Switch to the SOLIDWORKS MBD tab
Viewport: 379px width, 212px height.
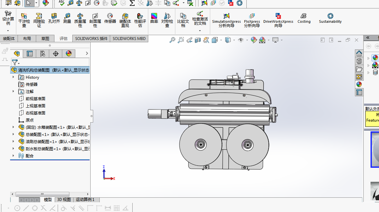tap(129, 39)
